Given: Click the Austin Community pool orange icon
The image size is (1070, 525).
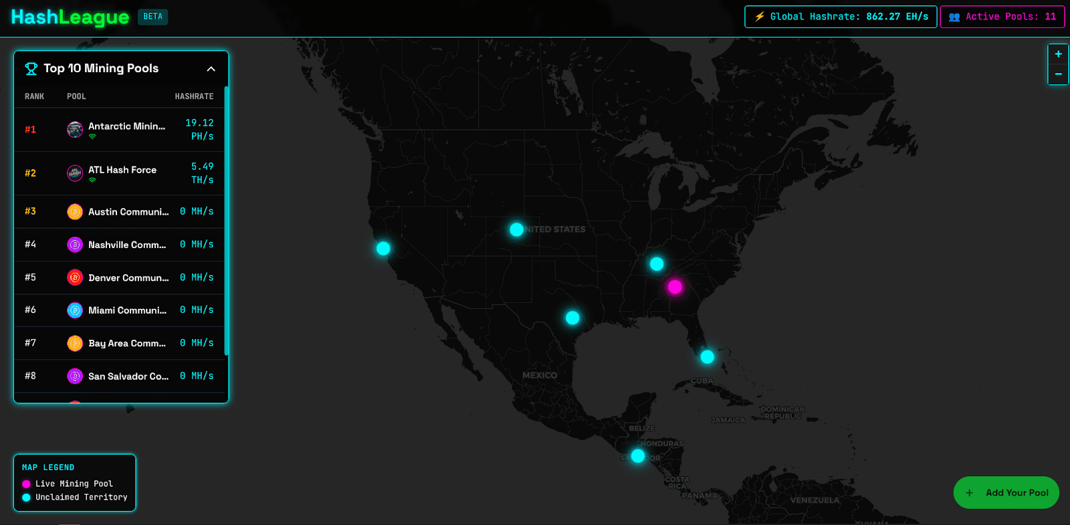Looking at the screenshot, I should tap(75, 212).
